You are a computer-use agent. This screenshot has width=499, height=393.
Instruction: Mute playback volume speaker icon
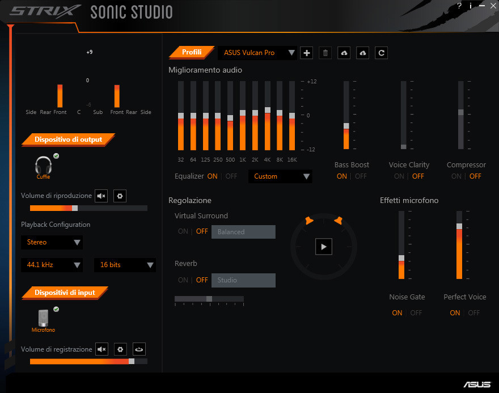click(101, 196)
